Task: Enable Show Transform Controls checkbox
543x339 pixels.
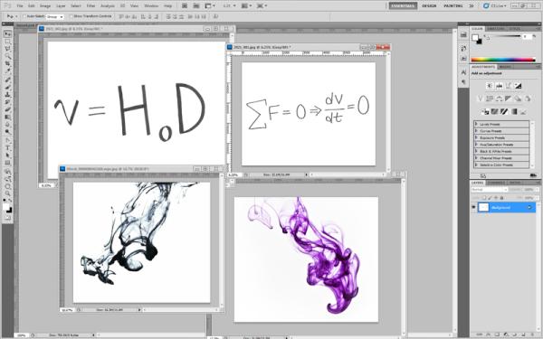Action: coord(71,16)
